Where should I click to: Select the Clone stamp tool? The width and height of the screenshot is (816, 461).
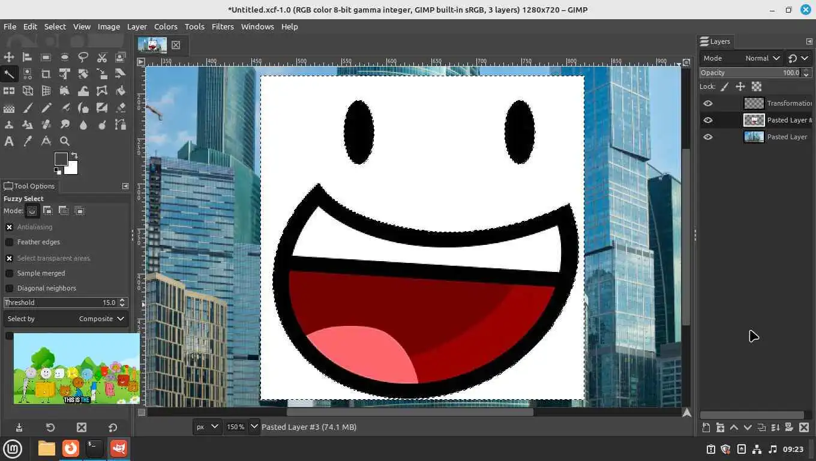(x=9, y=125)
